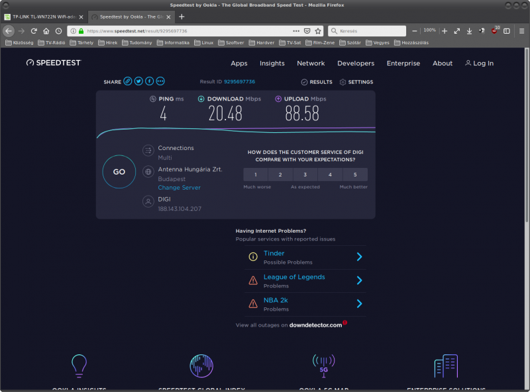Click the page vertical scrollbar

point(527,135)
